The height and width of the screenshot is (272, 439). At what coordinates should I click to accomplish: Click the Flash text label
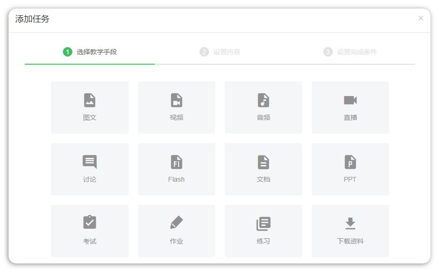pos(177,179)
